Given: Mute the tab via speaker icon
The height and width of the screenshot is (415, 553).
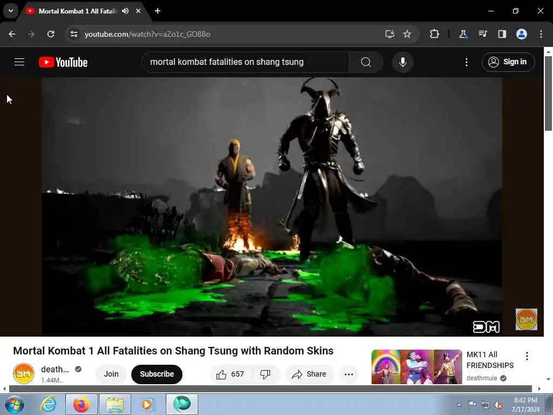Looking at the screenshot, I should [125, 11].
